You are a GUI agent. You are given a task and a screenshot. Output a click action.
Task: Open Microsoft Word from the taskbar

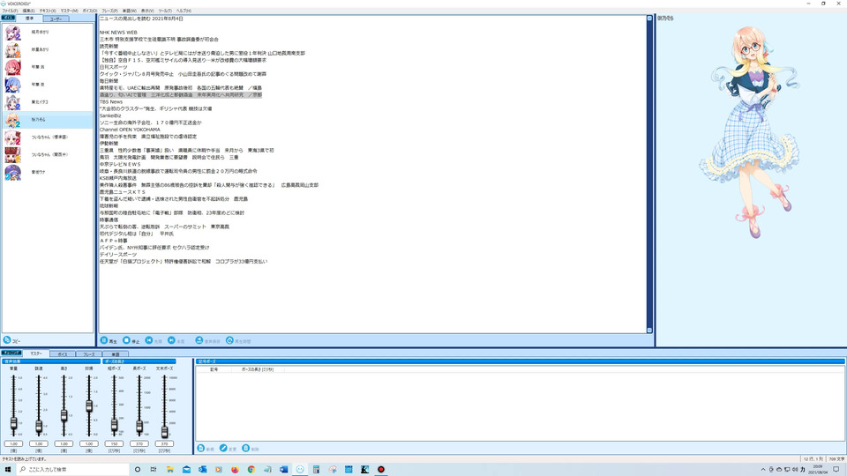click(283, 470)
